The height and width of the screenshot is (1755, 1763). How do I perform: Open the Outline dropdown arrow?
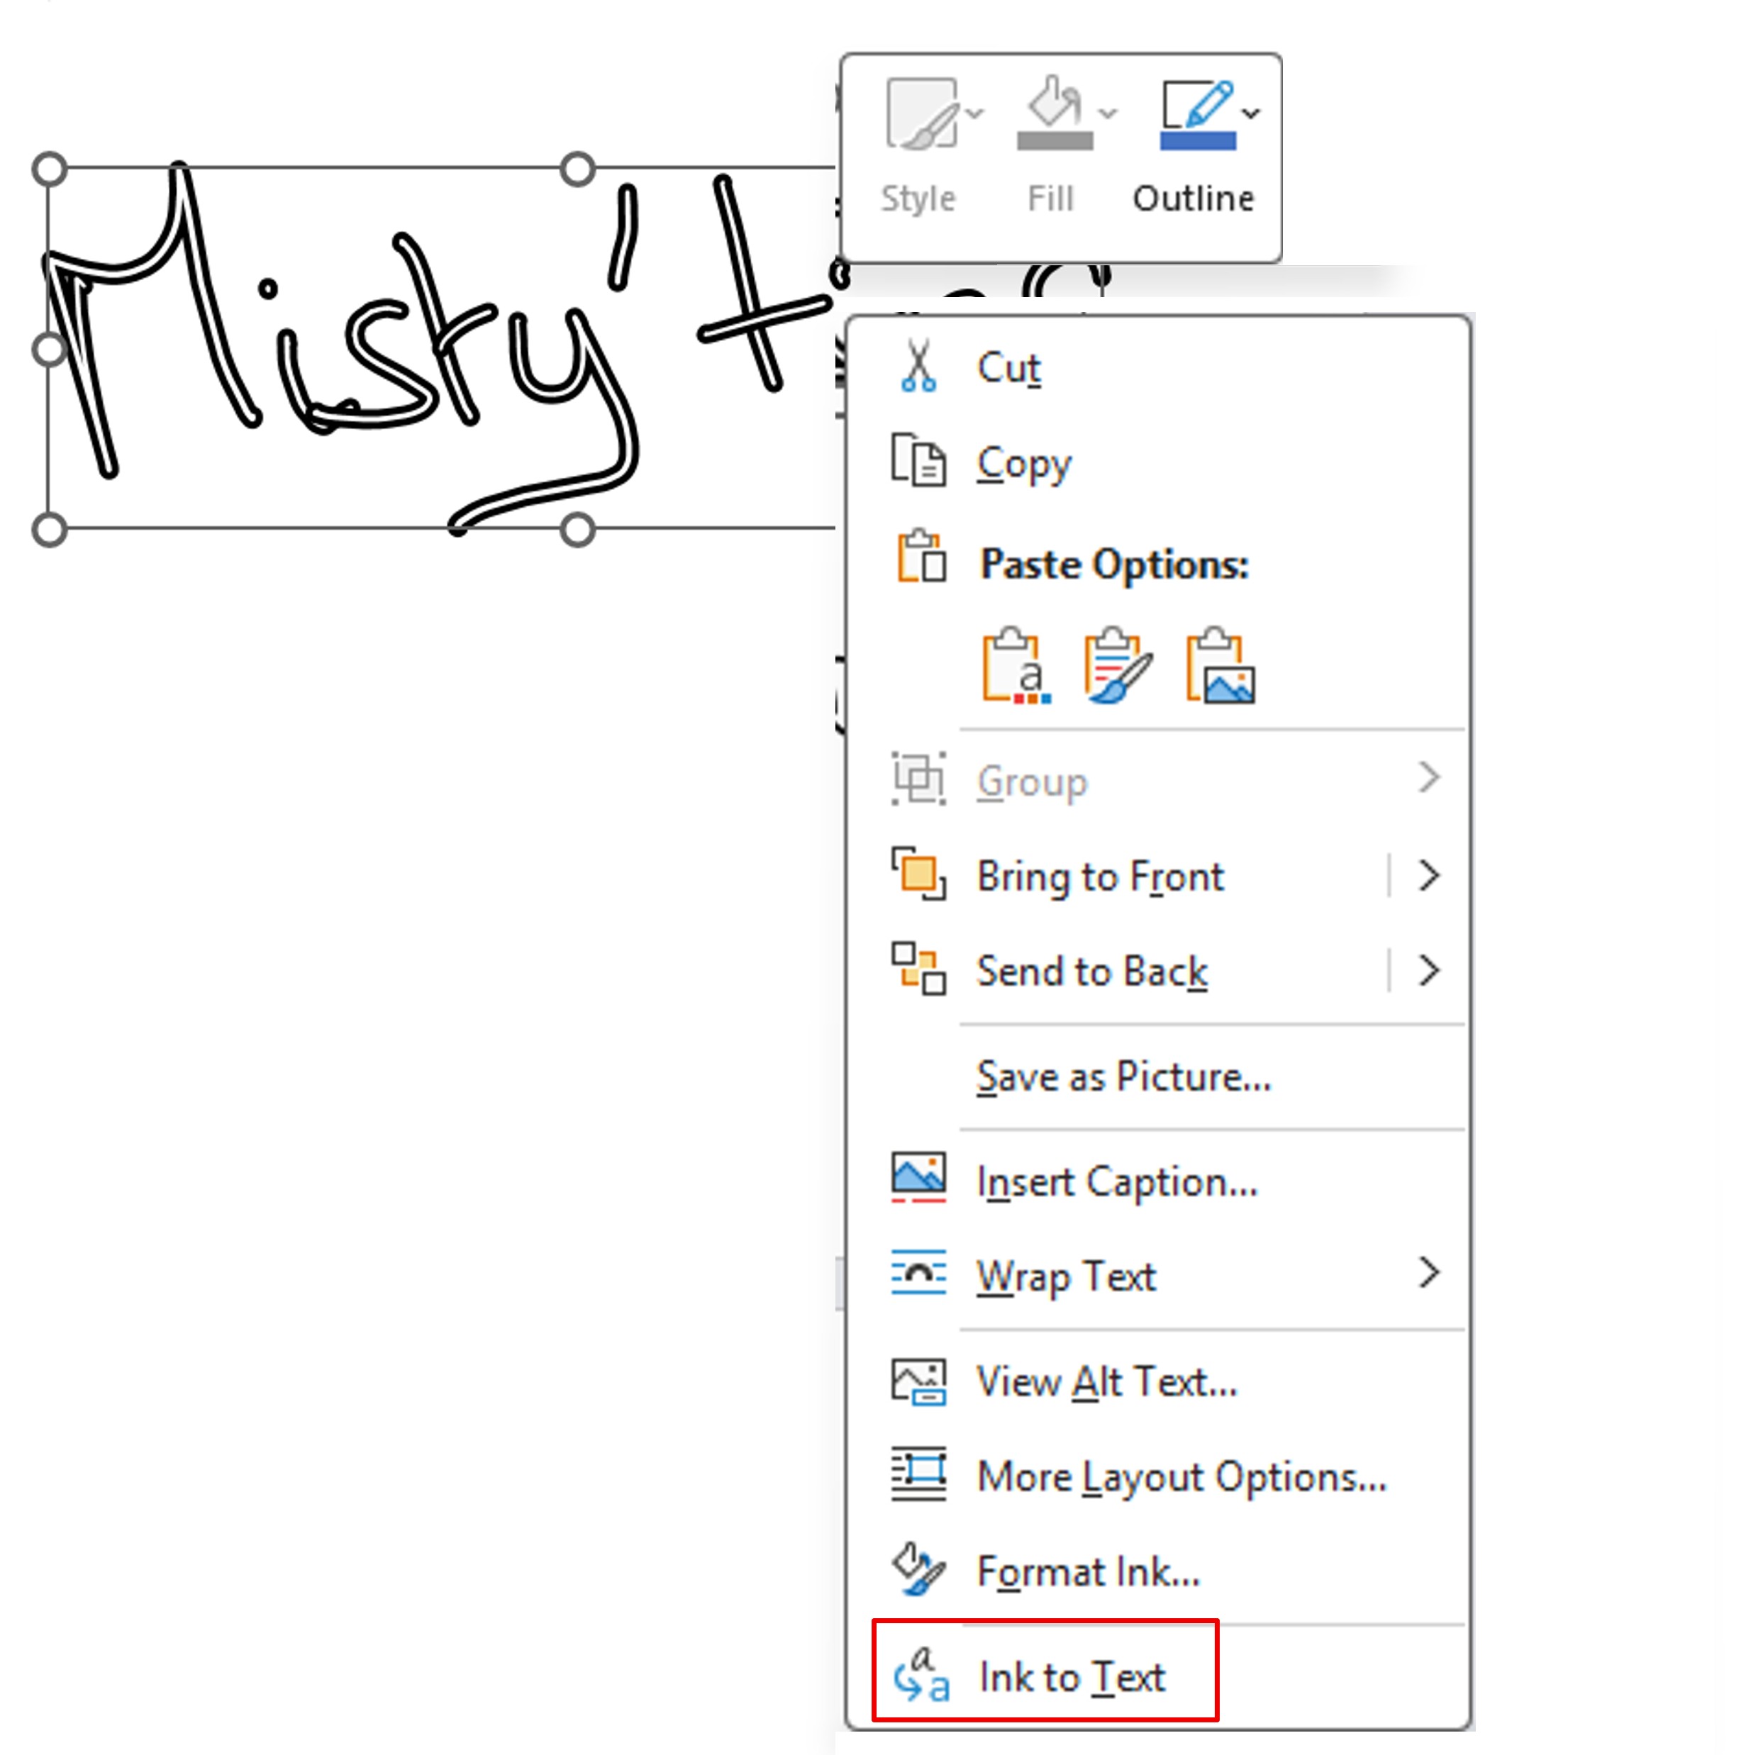point(1251,113)
